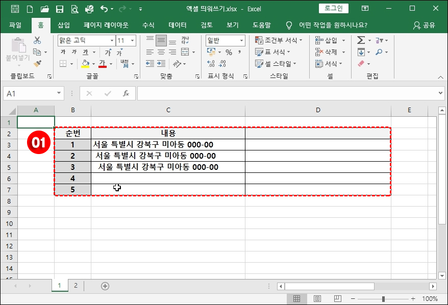Click the Clear (eraser) icon in 편집 group
The image size is (448, 305).
tap(361, 63)
